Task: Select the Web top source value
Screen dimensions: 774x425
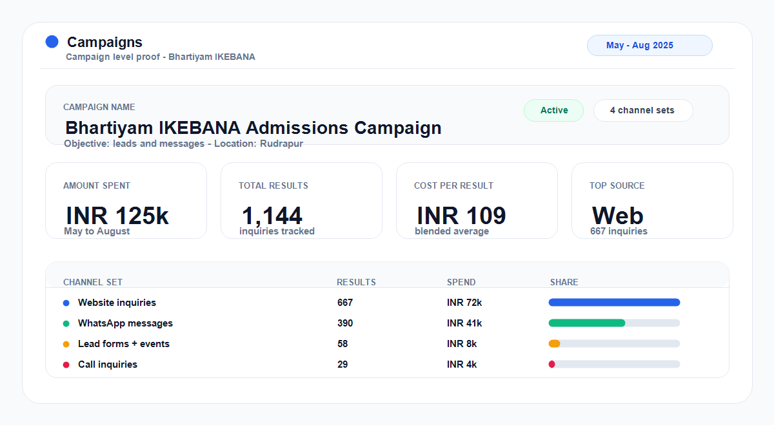Action: [618, 216]
